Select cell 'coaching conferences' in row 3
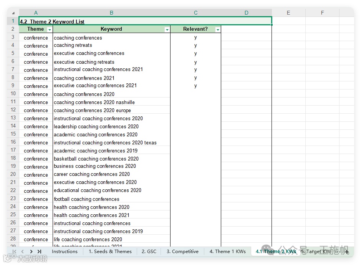361x265 pixels. tap(112, 37)
